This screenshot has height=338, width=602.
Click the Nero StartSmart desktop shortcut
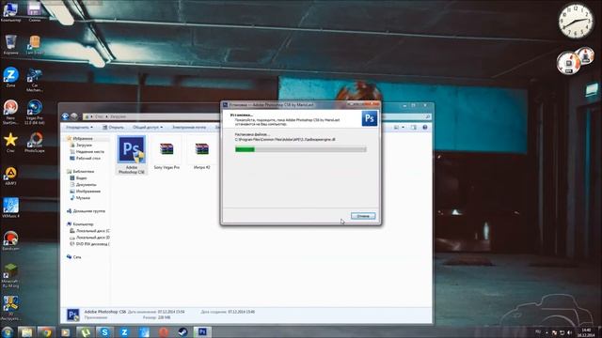tap(10, 112)
